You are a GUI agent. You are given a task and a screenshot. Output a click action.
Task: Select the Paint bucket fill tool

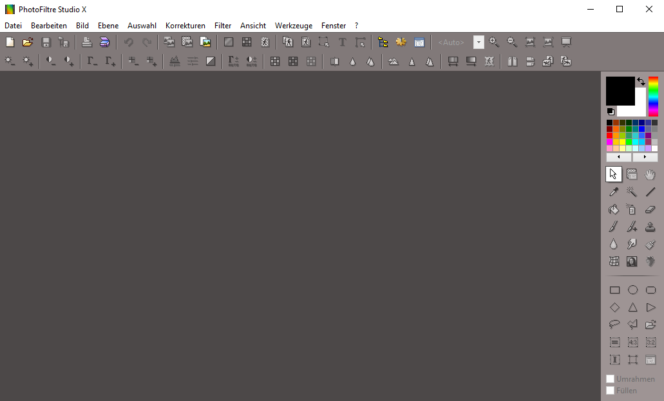tap(614, 209)
